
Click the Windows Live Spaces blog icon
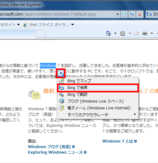pyautogui.click(x=62, y=102)
